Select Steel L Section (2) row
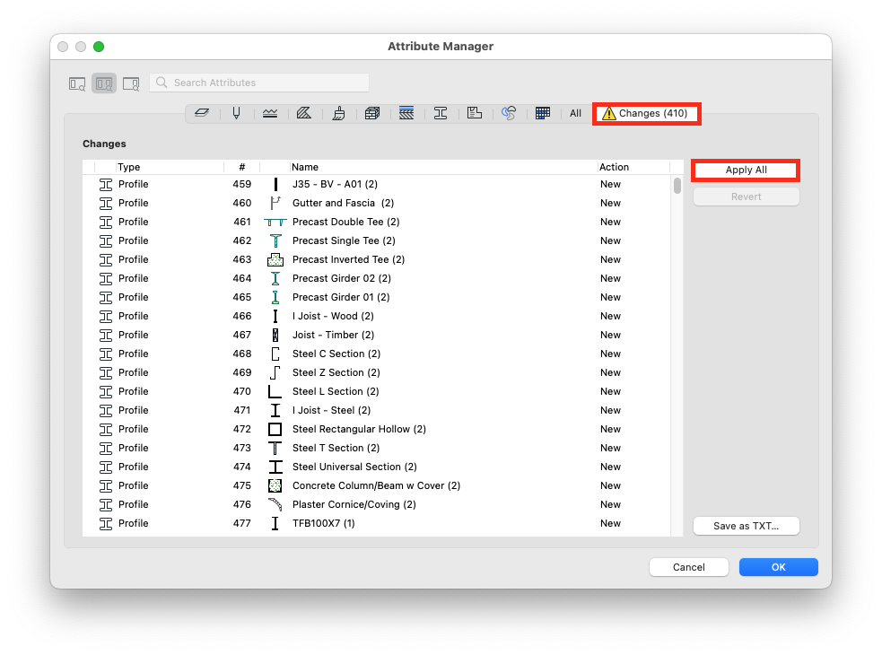Image resolution: width=882 pixels, height=655 pixels. 377,391
